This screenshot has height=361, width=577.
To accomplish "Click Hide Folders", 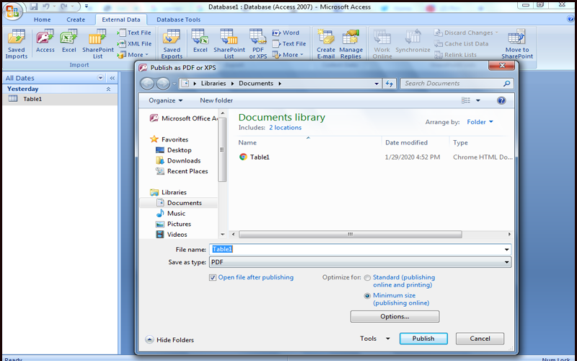I will (169, 340).
